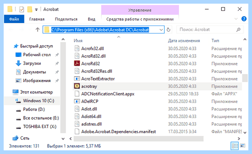
Task: Click the Adist64.dll file icon
Action: (x=77, y=116)
